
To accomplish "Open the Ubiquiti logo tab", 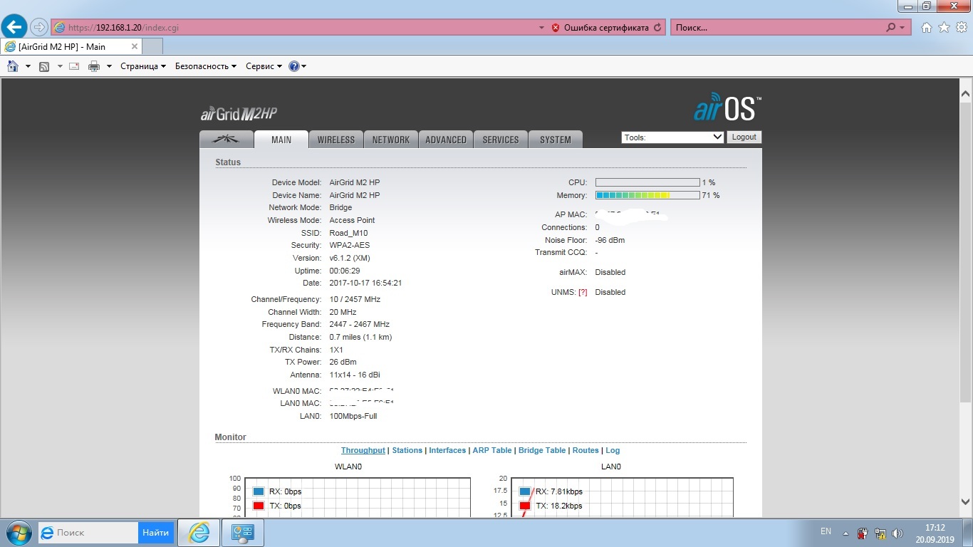I will pos(227,140).
